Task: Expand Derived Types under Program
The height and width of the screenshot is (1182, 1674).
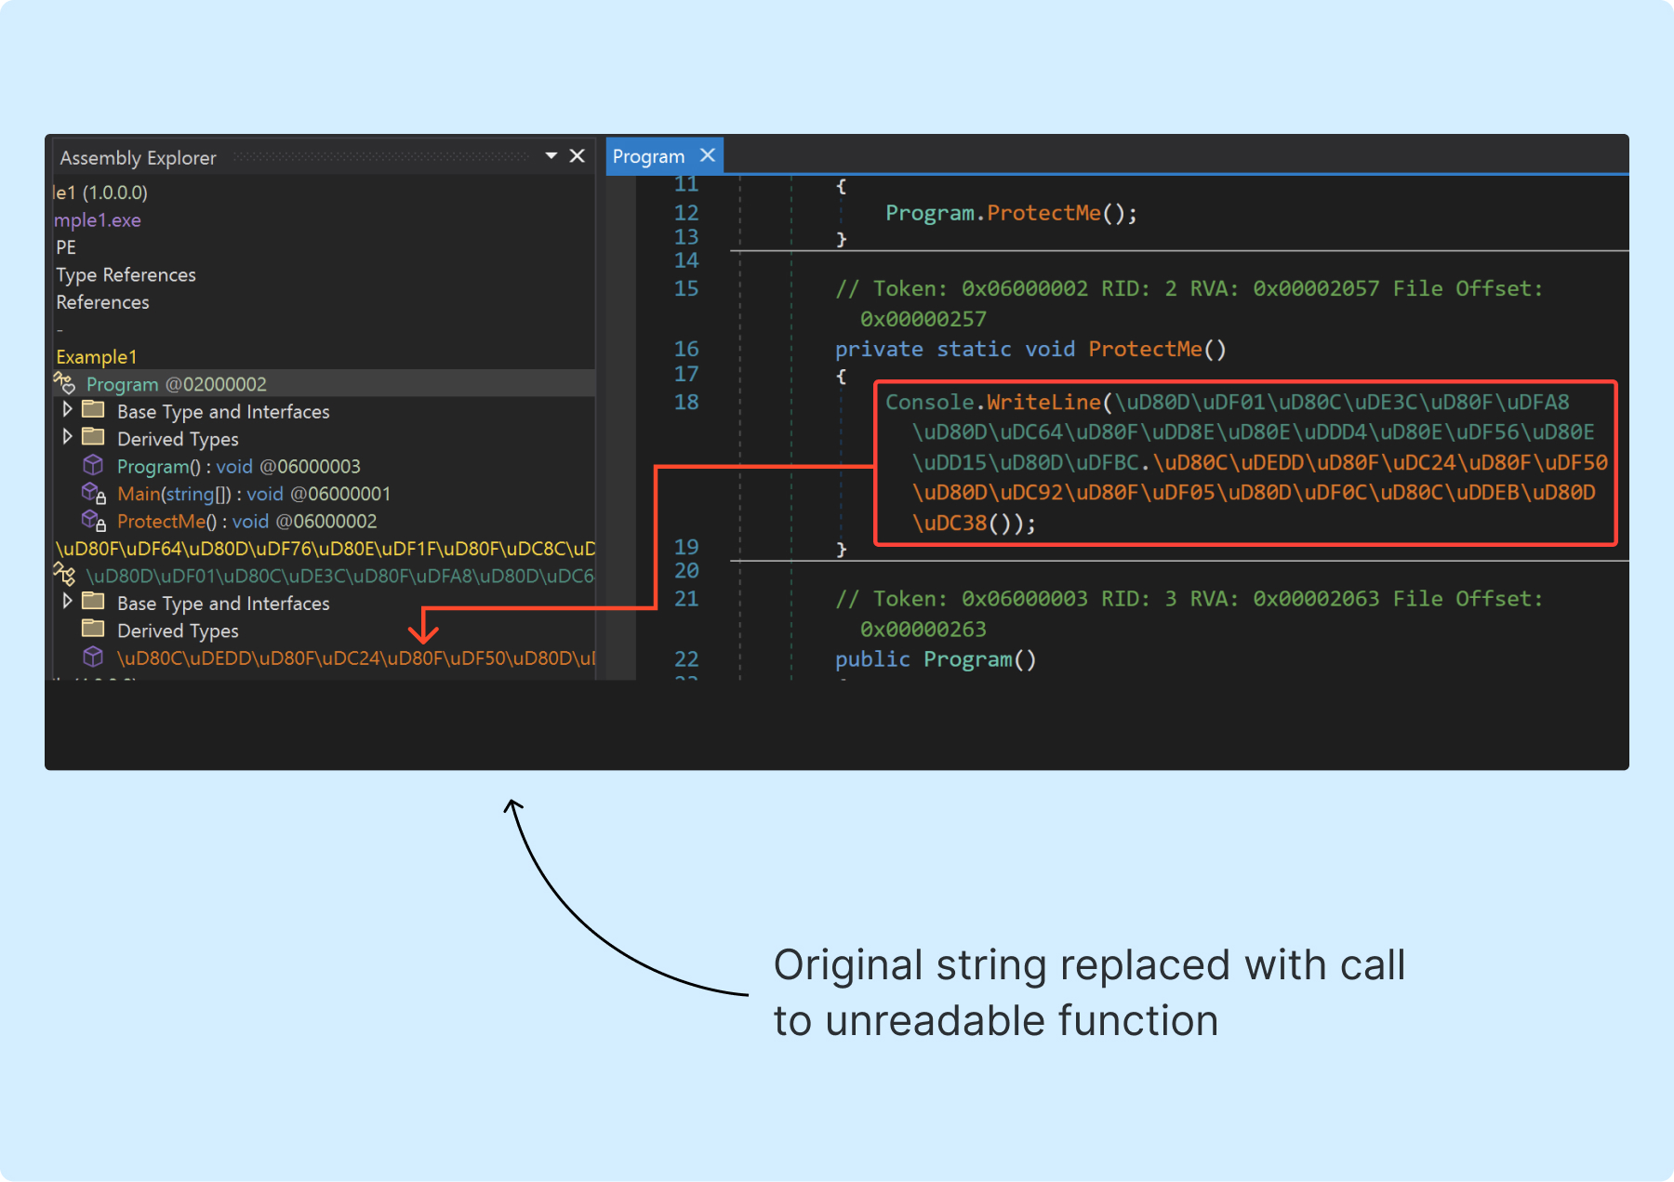Action: tap(67, 437)
